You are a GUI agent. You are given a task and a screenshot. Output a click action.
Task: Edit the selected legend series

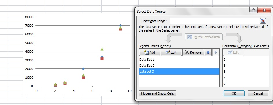pos(171,52)
